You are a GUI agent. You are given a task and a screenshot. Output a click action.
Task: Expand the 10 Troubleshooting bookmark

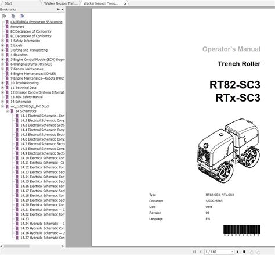pos(2,83)
